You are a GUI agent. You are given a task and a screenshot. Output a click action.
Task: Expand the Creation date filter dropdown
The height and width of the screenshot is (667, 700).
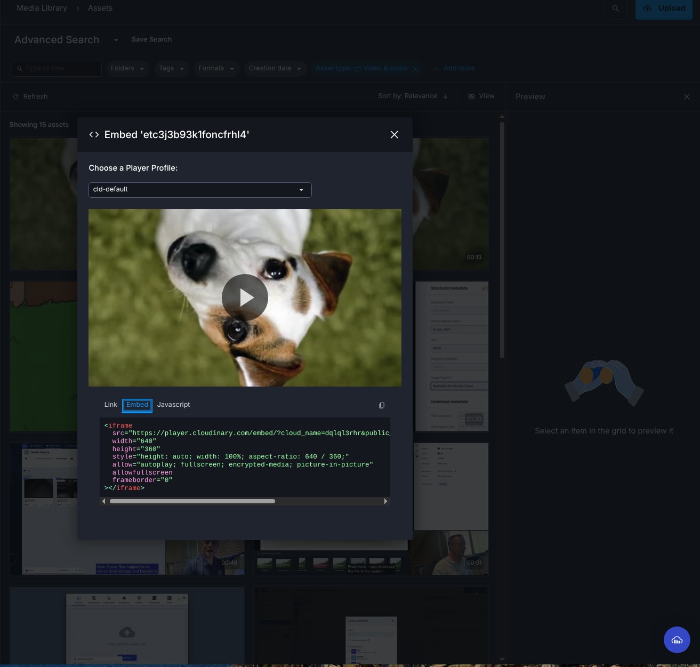275,68
